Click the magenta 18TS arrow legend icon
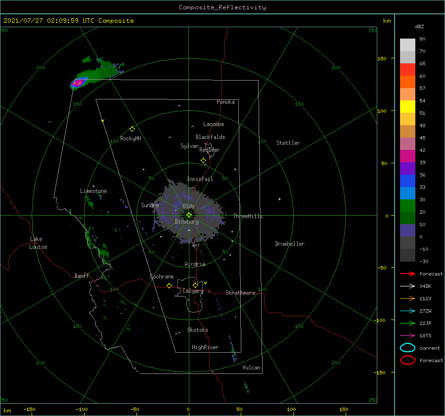 (407, 336)
